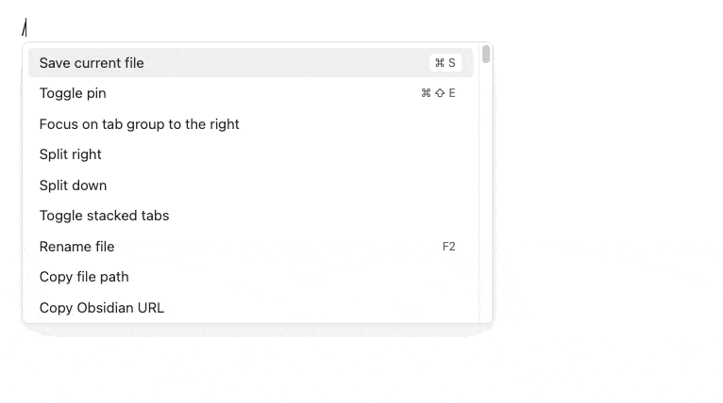Screen dimensions: 723x403
Task: Click the shift arrow glyph beside Toggle pin
Action: [439, 93]
